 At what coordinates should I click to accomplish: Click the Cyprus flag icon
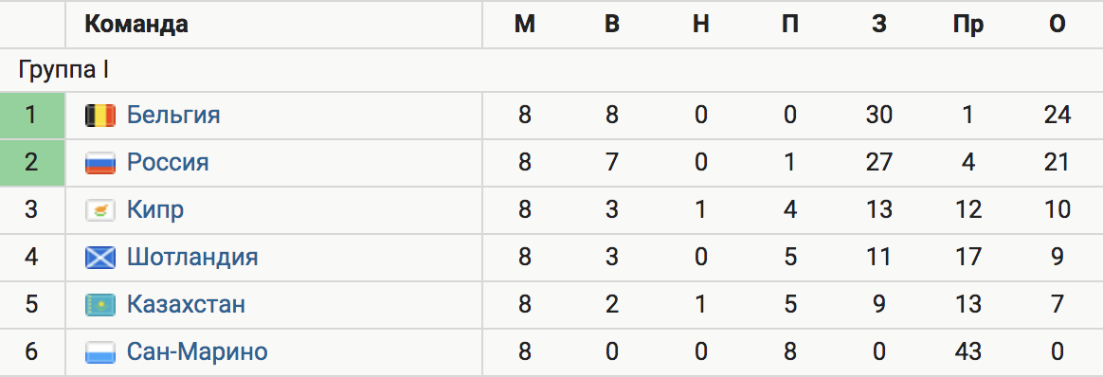pyautogui.click(x=99, y=210)
